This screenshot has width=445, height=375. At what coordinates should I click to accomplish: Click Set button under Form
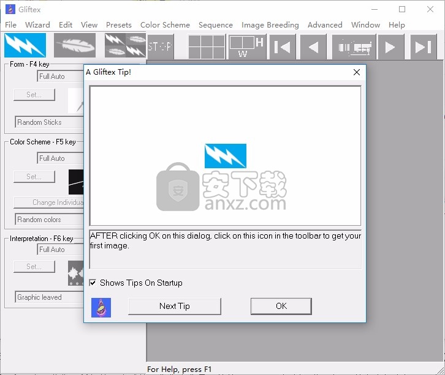(34, 95)
